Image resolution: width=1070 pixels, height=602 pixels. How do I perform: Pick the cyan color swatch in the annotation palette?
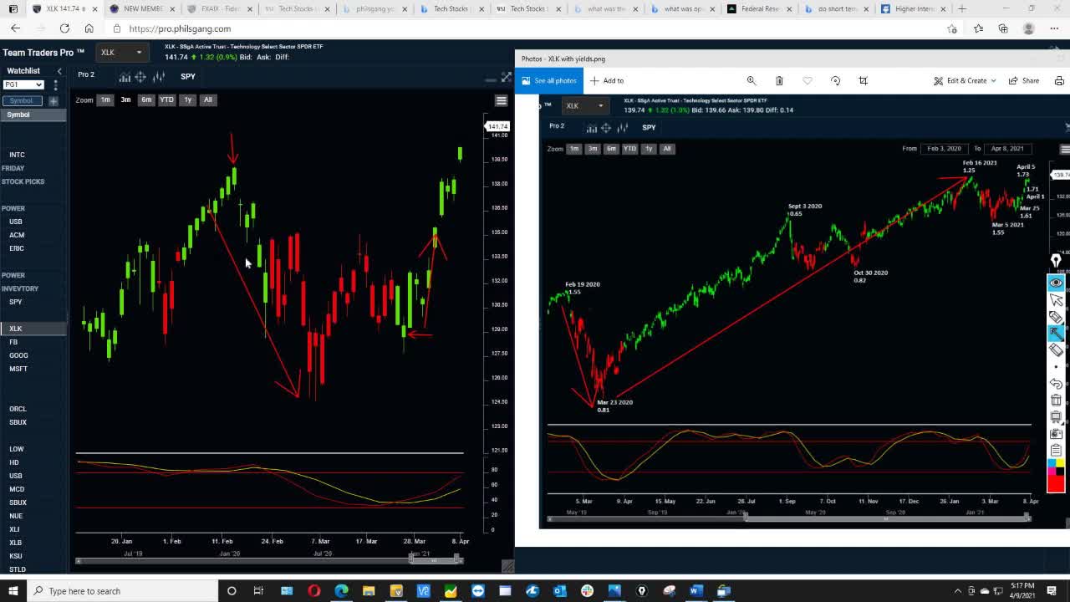coord(1052,462)
